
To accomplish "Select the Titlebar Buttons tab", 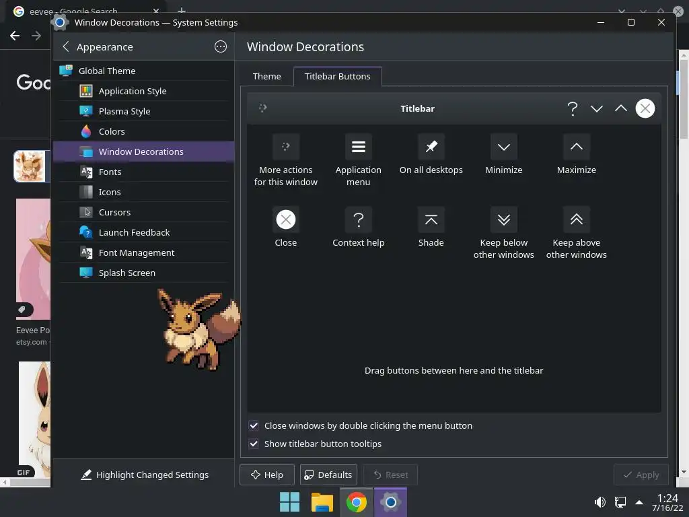I will coord(338,77).
